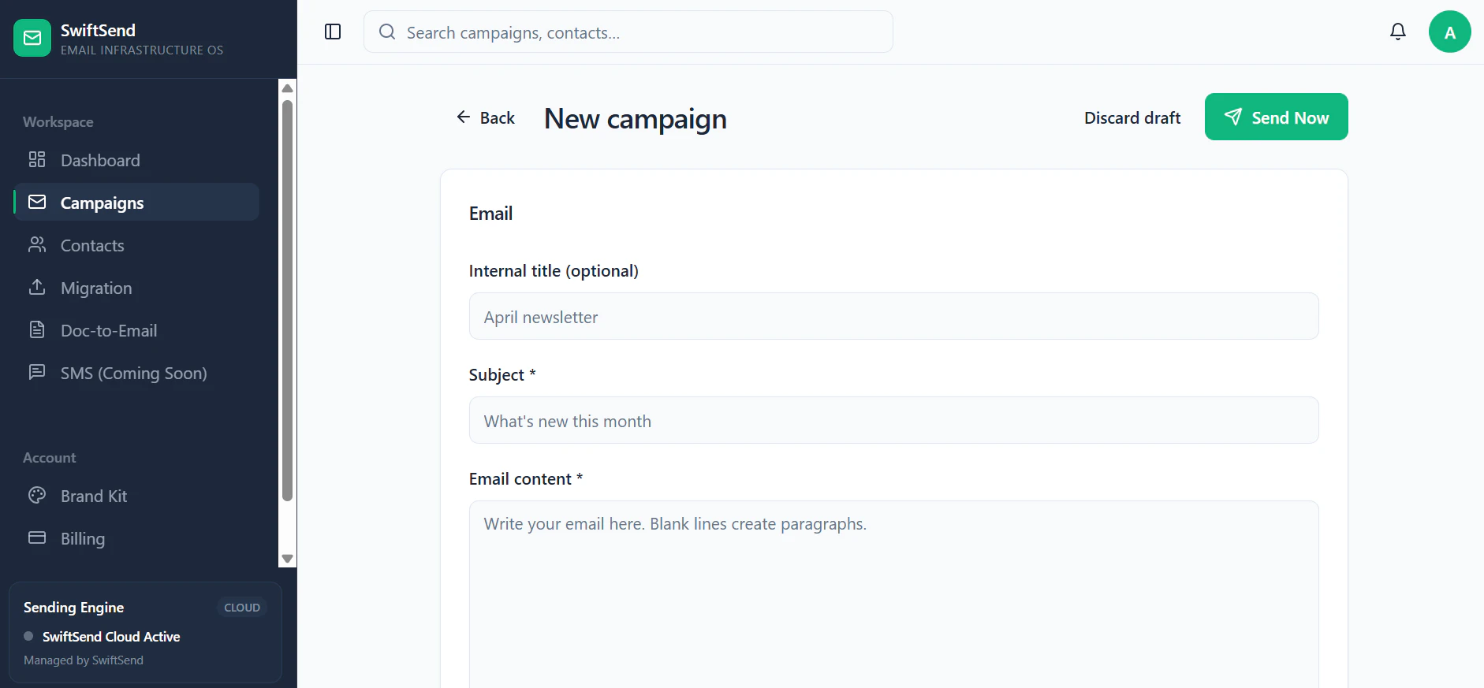Screen dimensions: 1484x688
Task: Focus the Internal title field
Action: pos(893,317)
